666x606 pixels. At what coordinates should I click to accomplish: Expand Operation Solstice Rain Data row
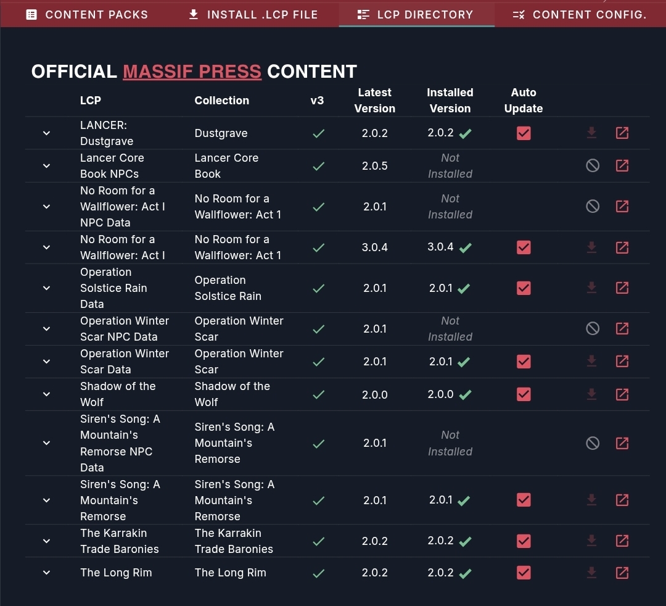(x=47, y=288)
